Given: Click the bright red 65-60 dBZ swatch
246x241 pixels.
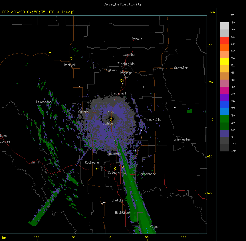Looking at the screenshot, I should 224,40.
